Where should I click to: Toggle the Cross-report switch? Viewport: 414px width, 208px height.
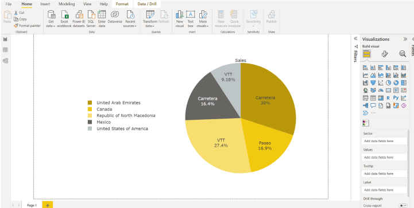point(403,206)
